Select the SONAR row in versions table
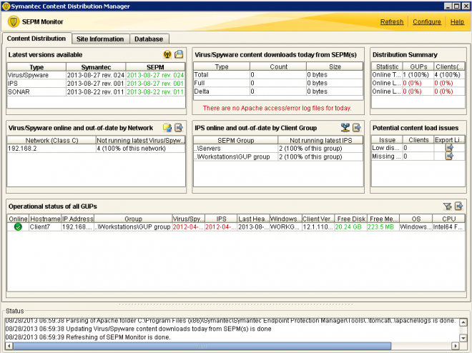Viewport: 472px width, 353px height. point(96,91)
